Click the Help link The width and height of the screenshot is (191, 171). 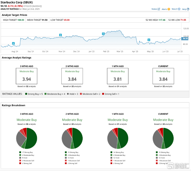coord(184,9)
